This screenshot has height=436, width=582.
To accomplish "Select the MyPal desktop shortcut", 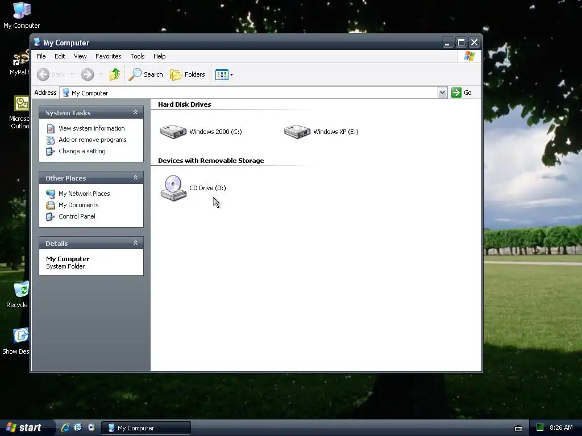I will 19,63.
